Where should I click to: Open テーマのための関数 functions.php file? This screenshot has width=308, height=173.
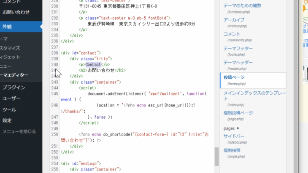(243, 5)
